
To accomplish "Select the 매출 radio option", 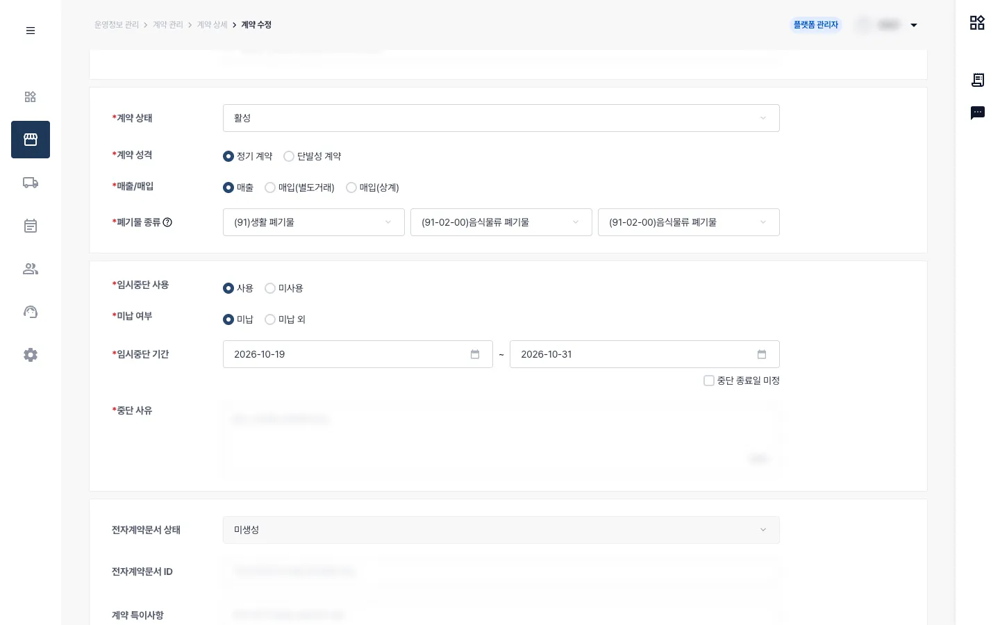I will [238, 187].
